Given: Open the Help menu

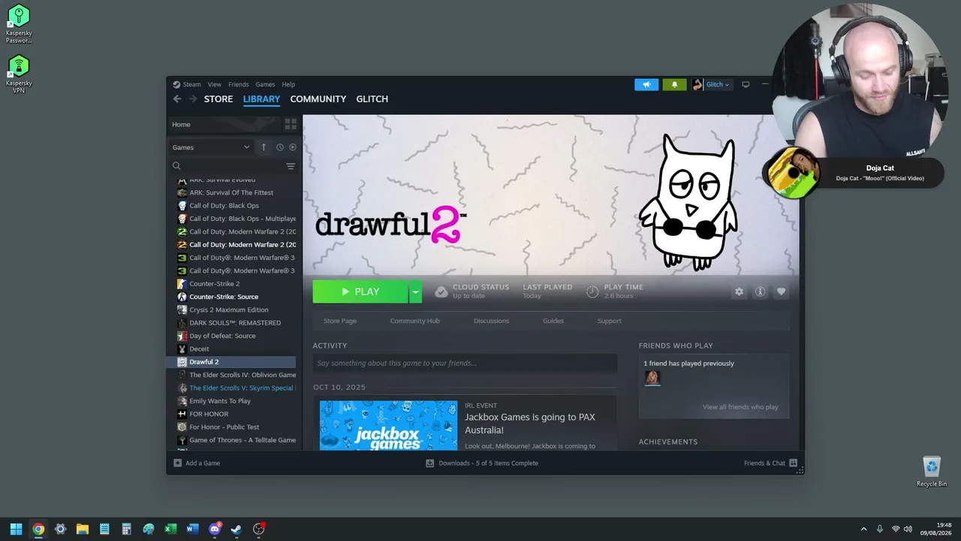Looking at the screenshot, I should [x=288, y=85].
